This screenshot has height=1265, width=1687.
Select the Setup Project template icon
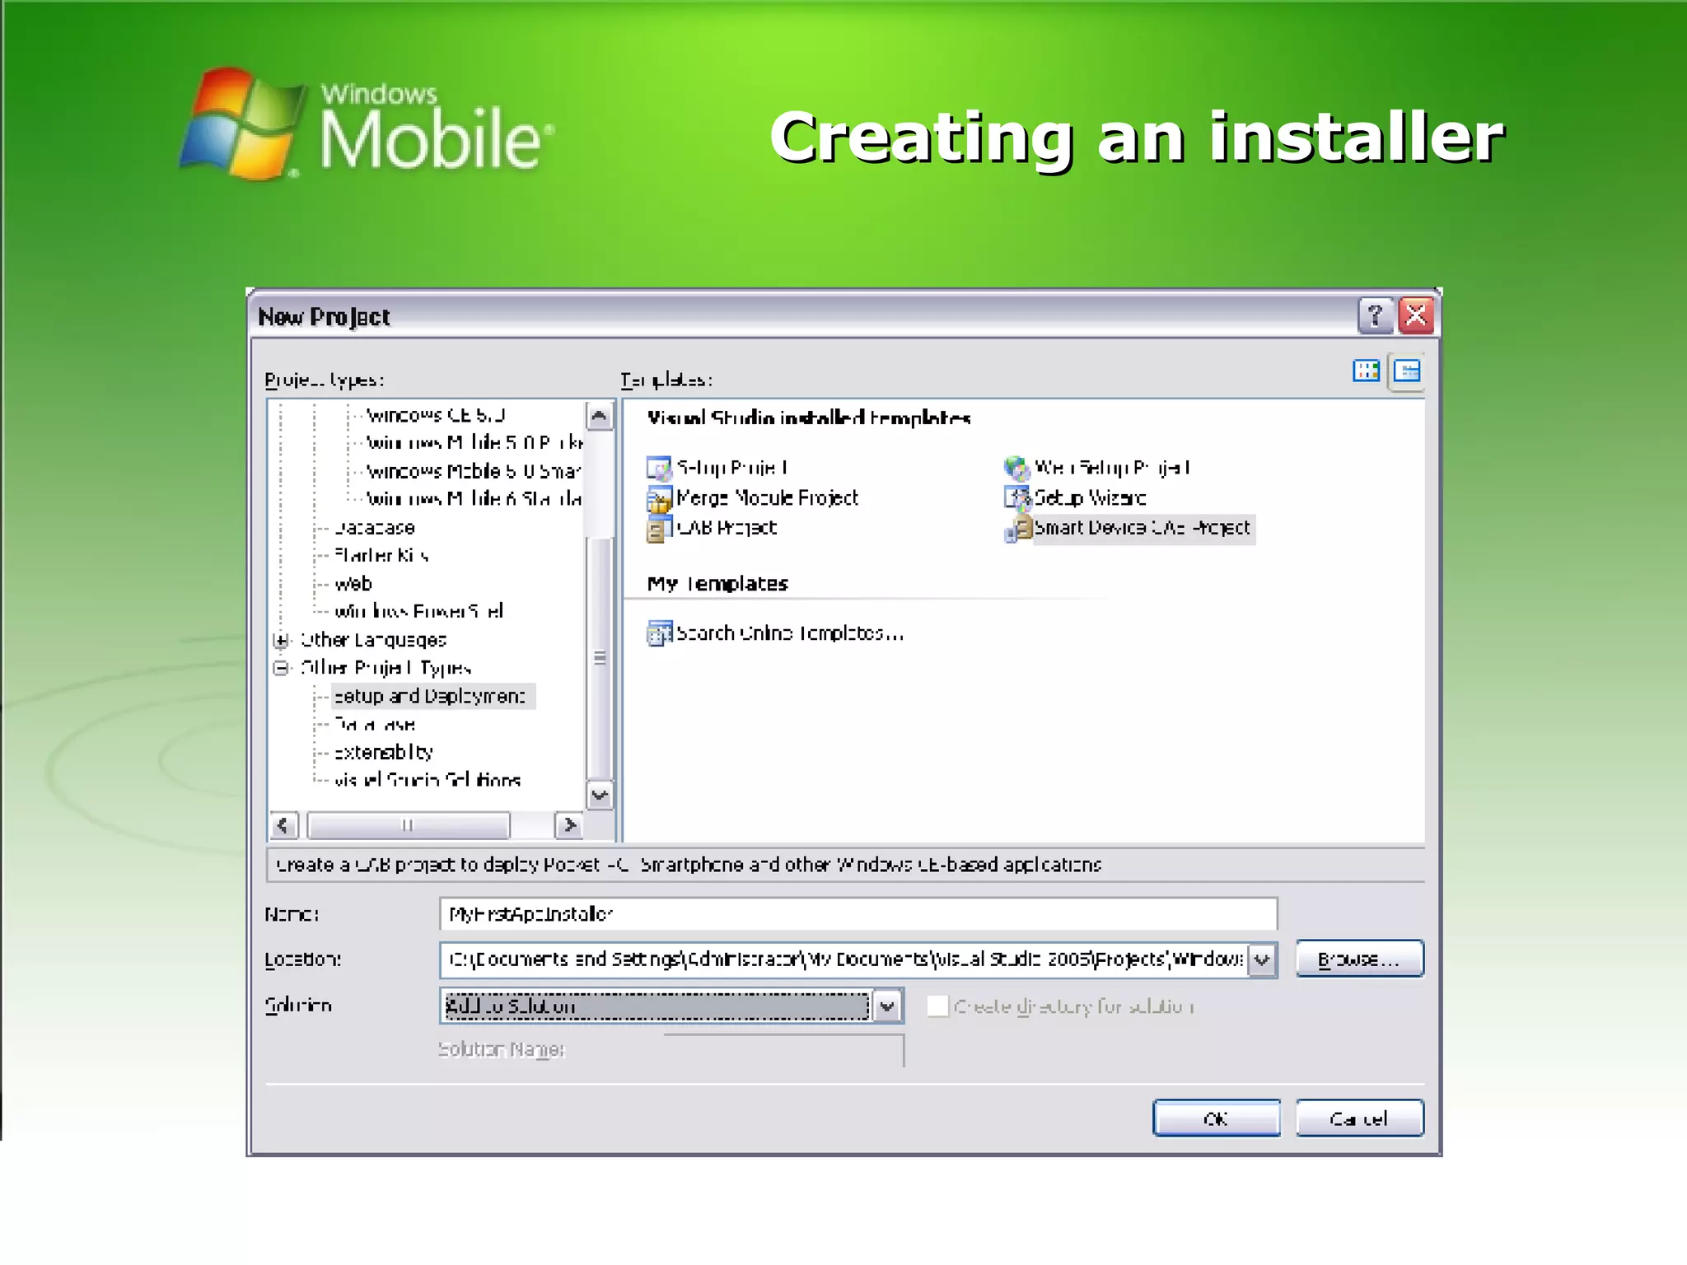pyautogui.click(x=659, y=469)
